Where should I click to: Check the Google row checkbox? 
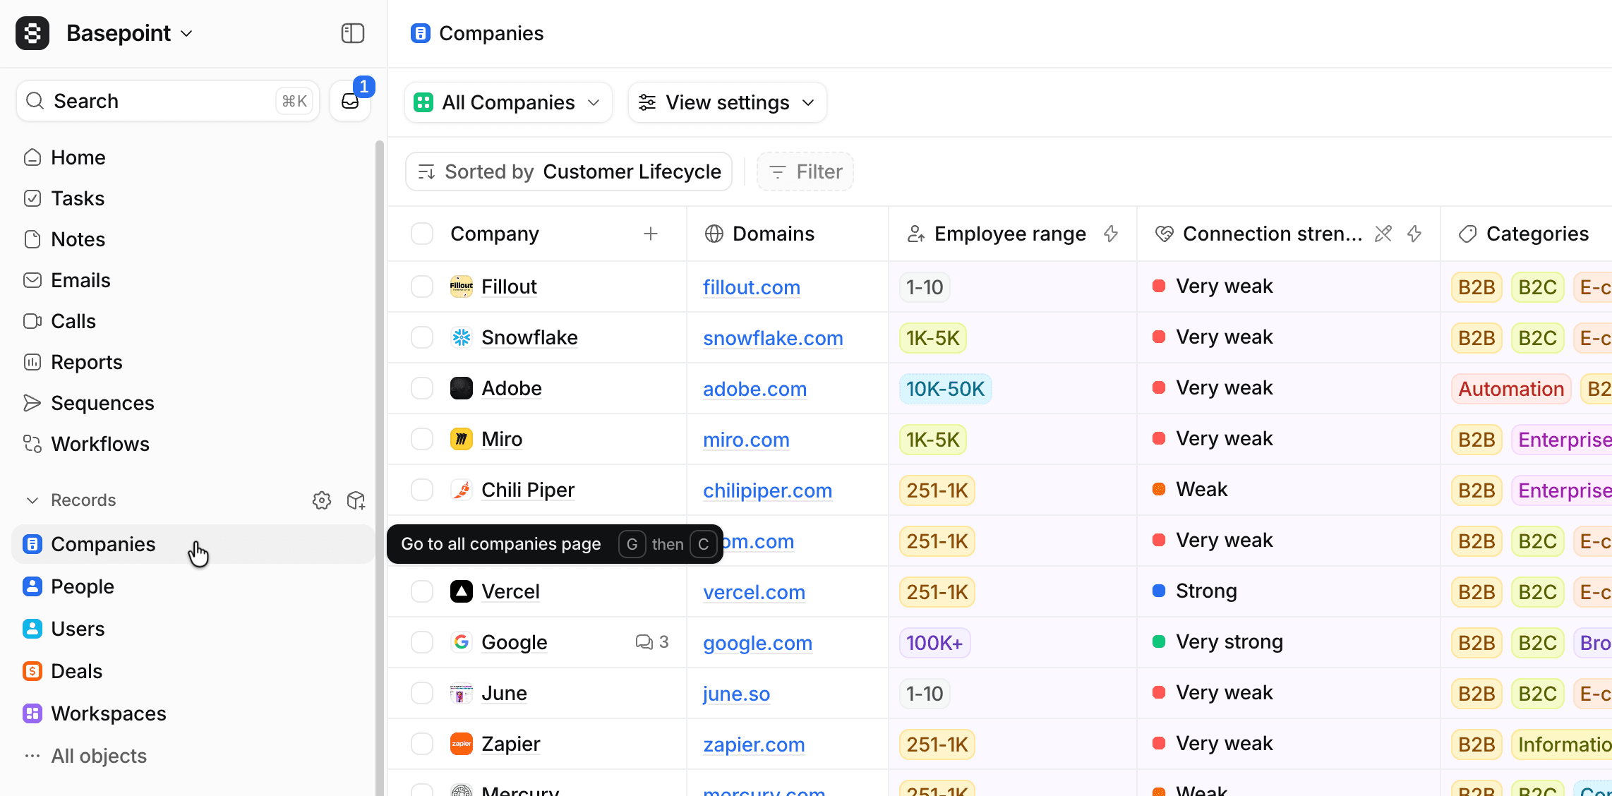(422, 642)
